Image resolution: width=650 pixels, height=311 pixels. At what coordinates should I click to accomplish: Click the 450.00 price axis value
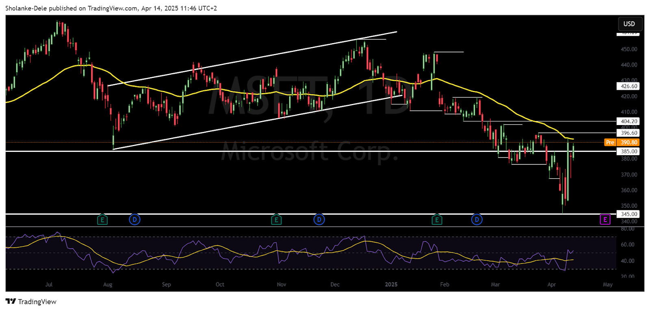[629, 49]
